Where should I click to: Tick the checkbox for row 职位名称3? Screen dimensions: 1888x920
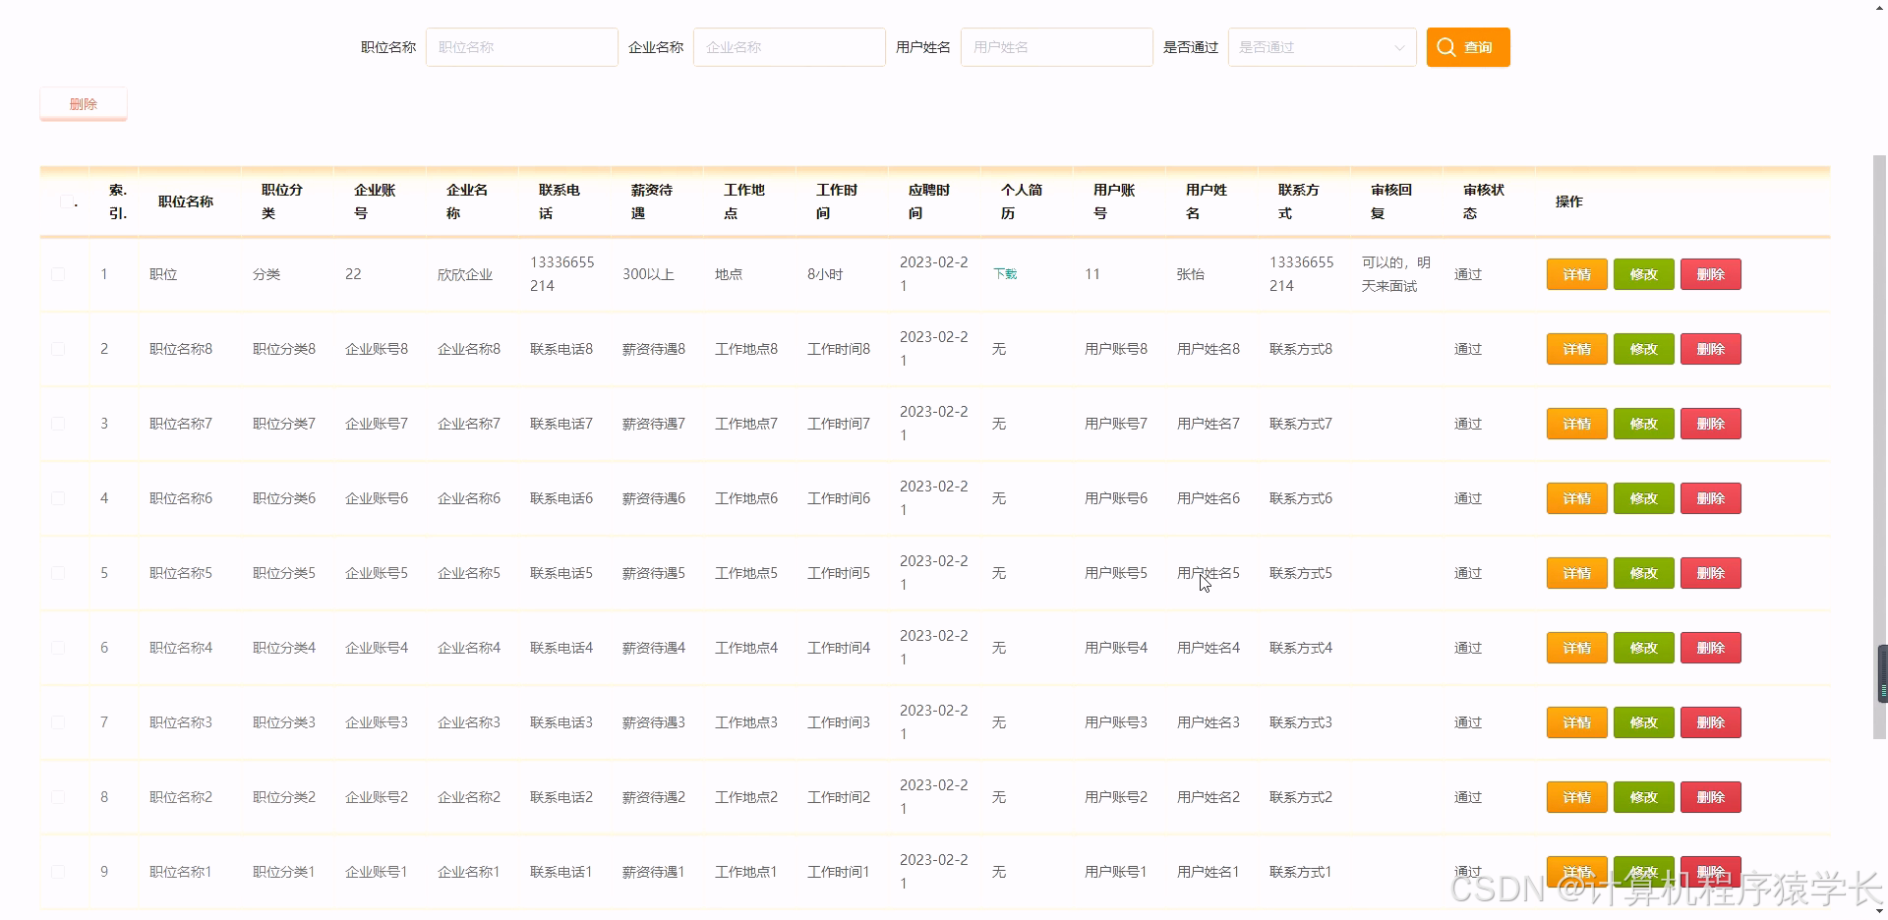pyautogui.click(x=58, y=722)
